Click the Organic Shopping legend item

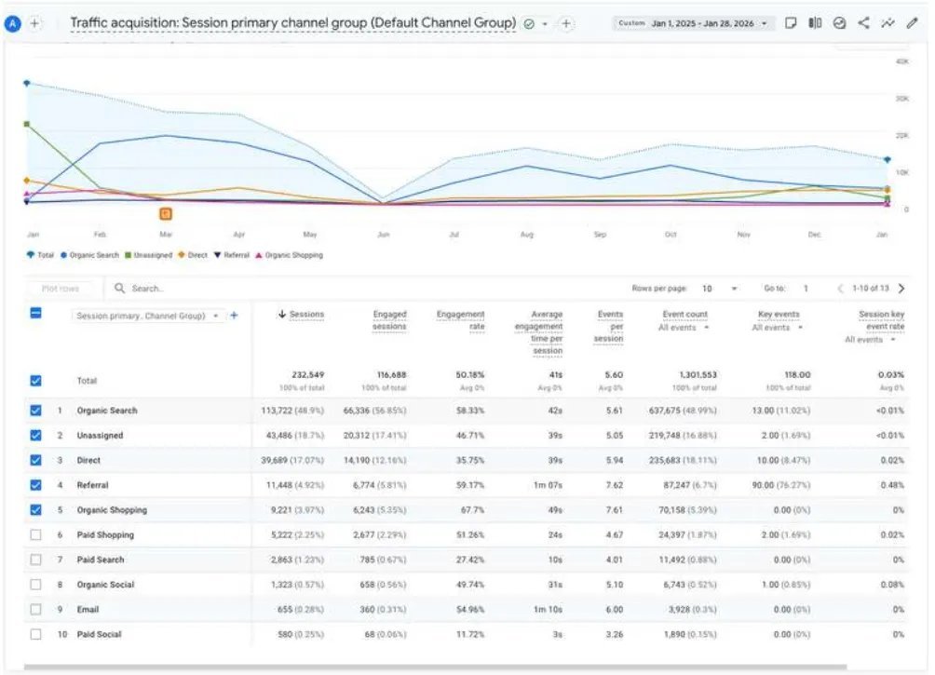(x=290, y=255)
